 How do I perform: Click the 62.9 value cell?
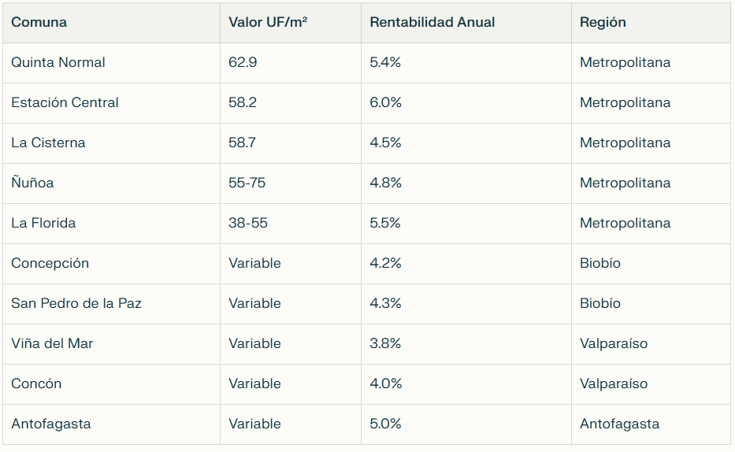243,62
